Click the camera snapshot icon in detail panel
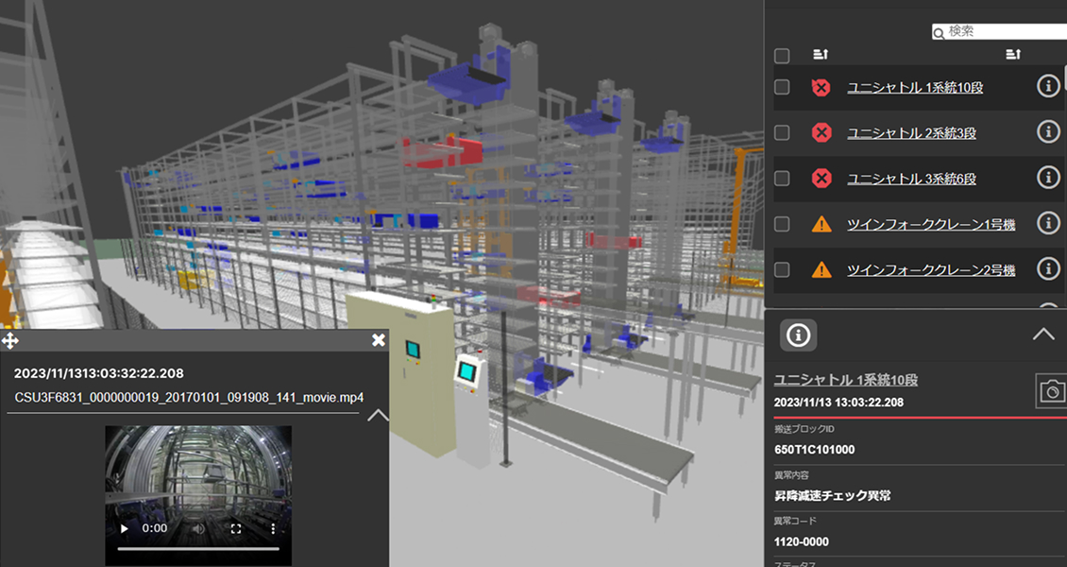1067x567 pixels. 1050,390
